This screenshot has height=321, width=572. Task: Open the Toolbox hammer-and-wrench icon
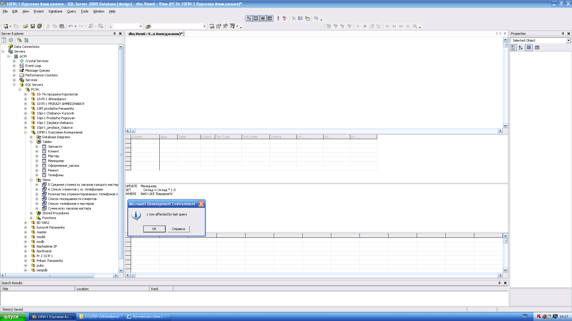[x=226, y=26]
